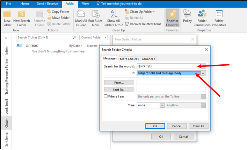Click the From... button
The image size is (248, 150).
coord(119,83)
